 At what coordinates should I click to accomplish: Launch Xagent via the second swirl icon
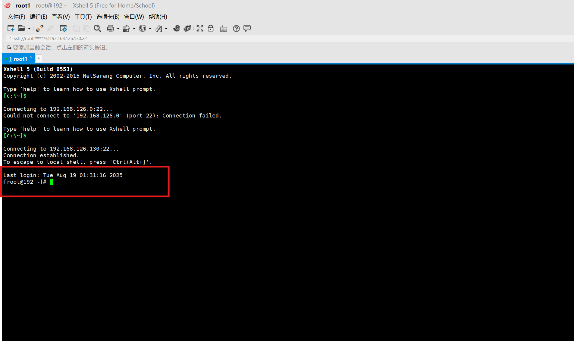point(187,28)
